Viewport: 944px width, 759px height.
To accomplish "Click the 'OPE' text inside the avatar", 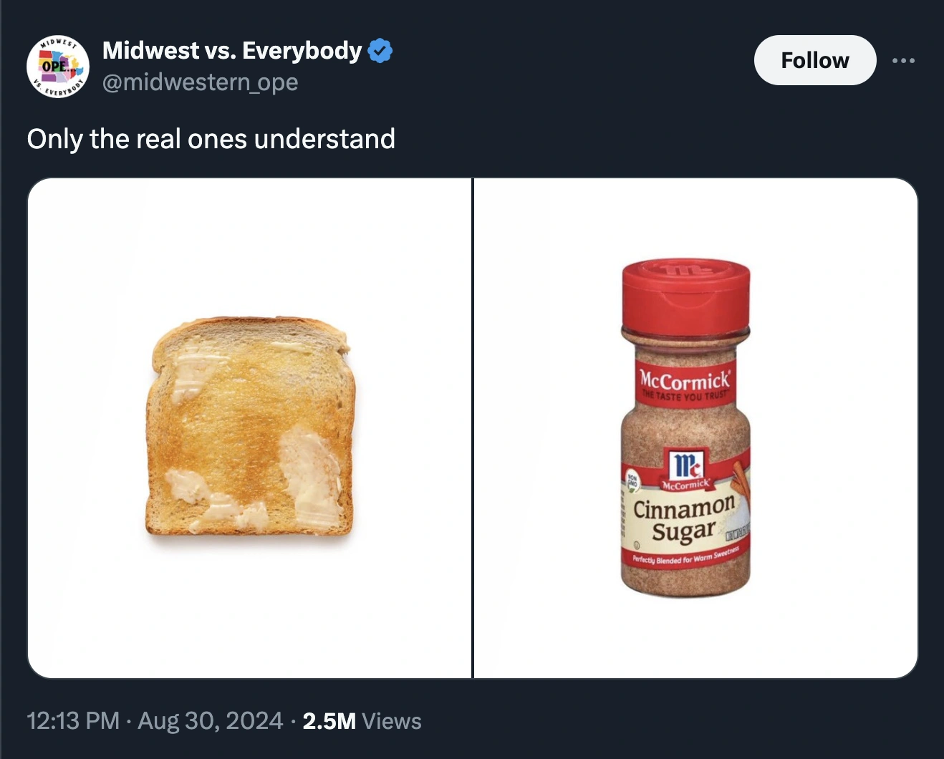I will [54, 66].
